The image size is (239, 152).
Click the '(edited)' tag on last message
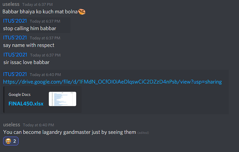[x=143, y=133]
